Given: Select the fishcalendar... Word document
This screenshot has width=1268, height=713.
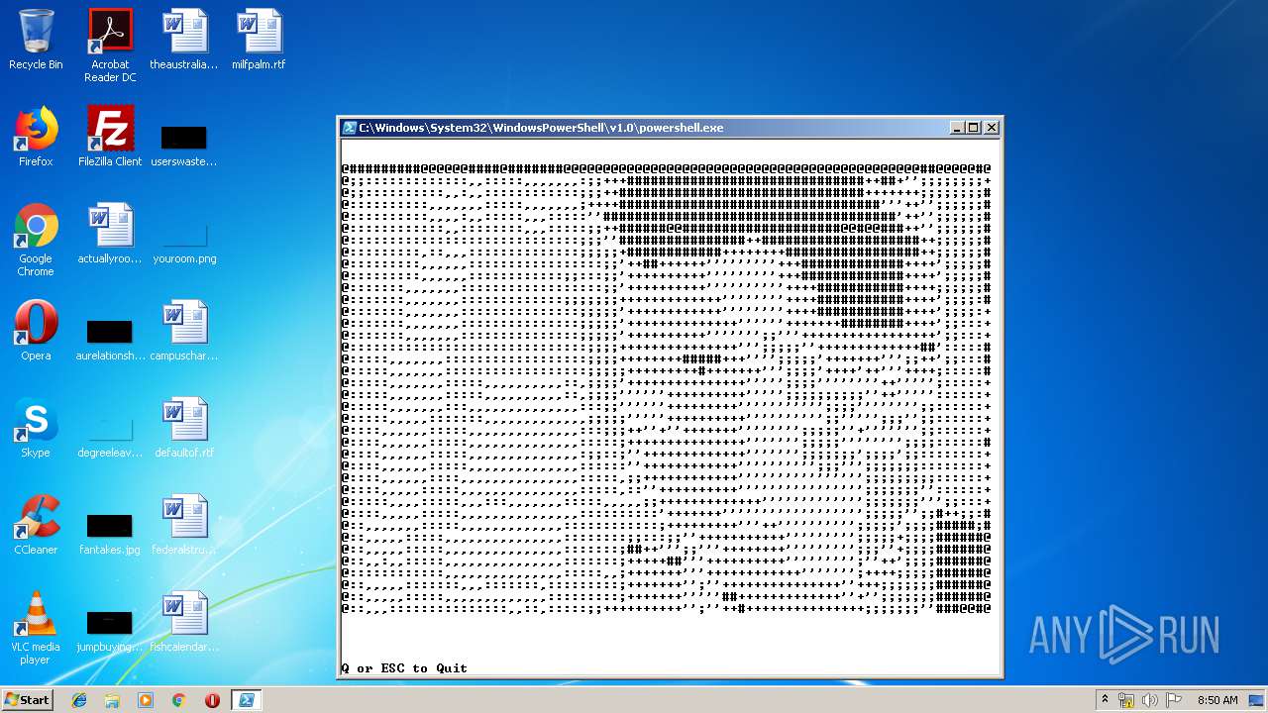Looking at the screenshot, I should (184, 622).
